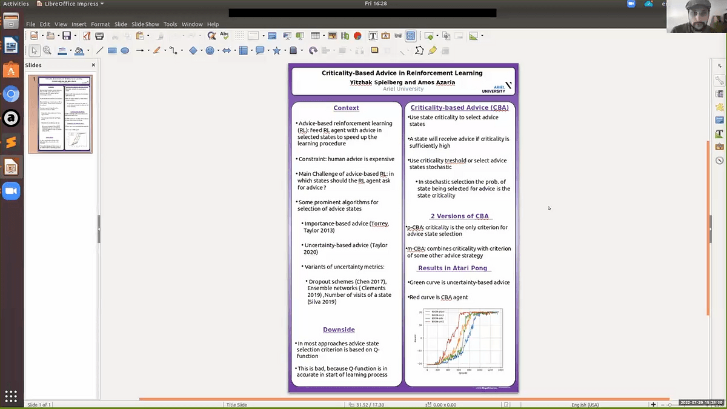Open the Slide Show menu
The height and width of the screenshot is (409, 727).
[145, 24]
